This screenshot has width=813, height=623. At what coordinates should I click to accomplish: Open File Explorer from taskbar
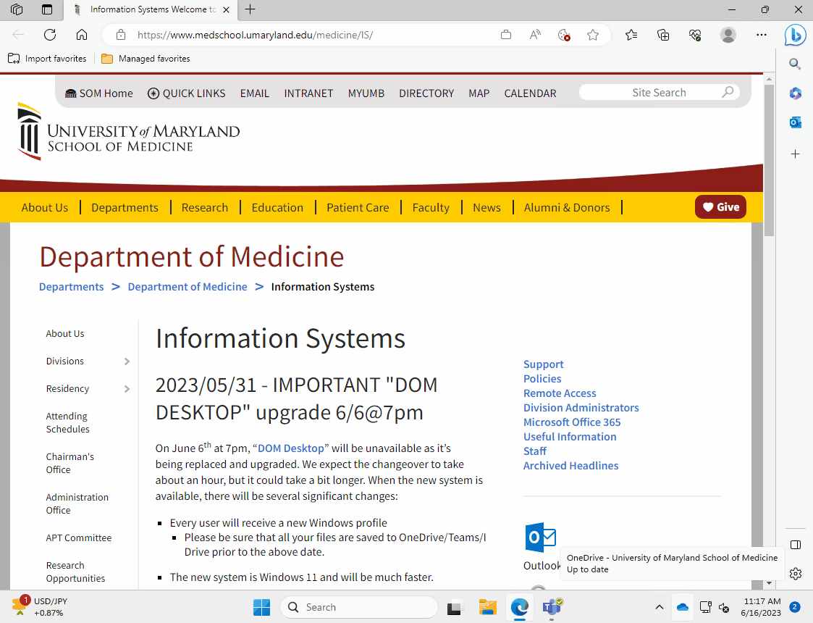[x=487, y=607]
